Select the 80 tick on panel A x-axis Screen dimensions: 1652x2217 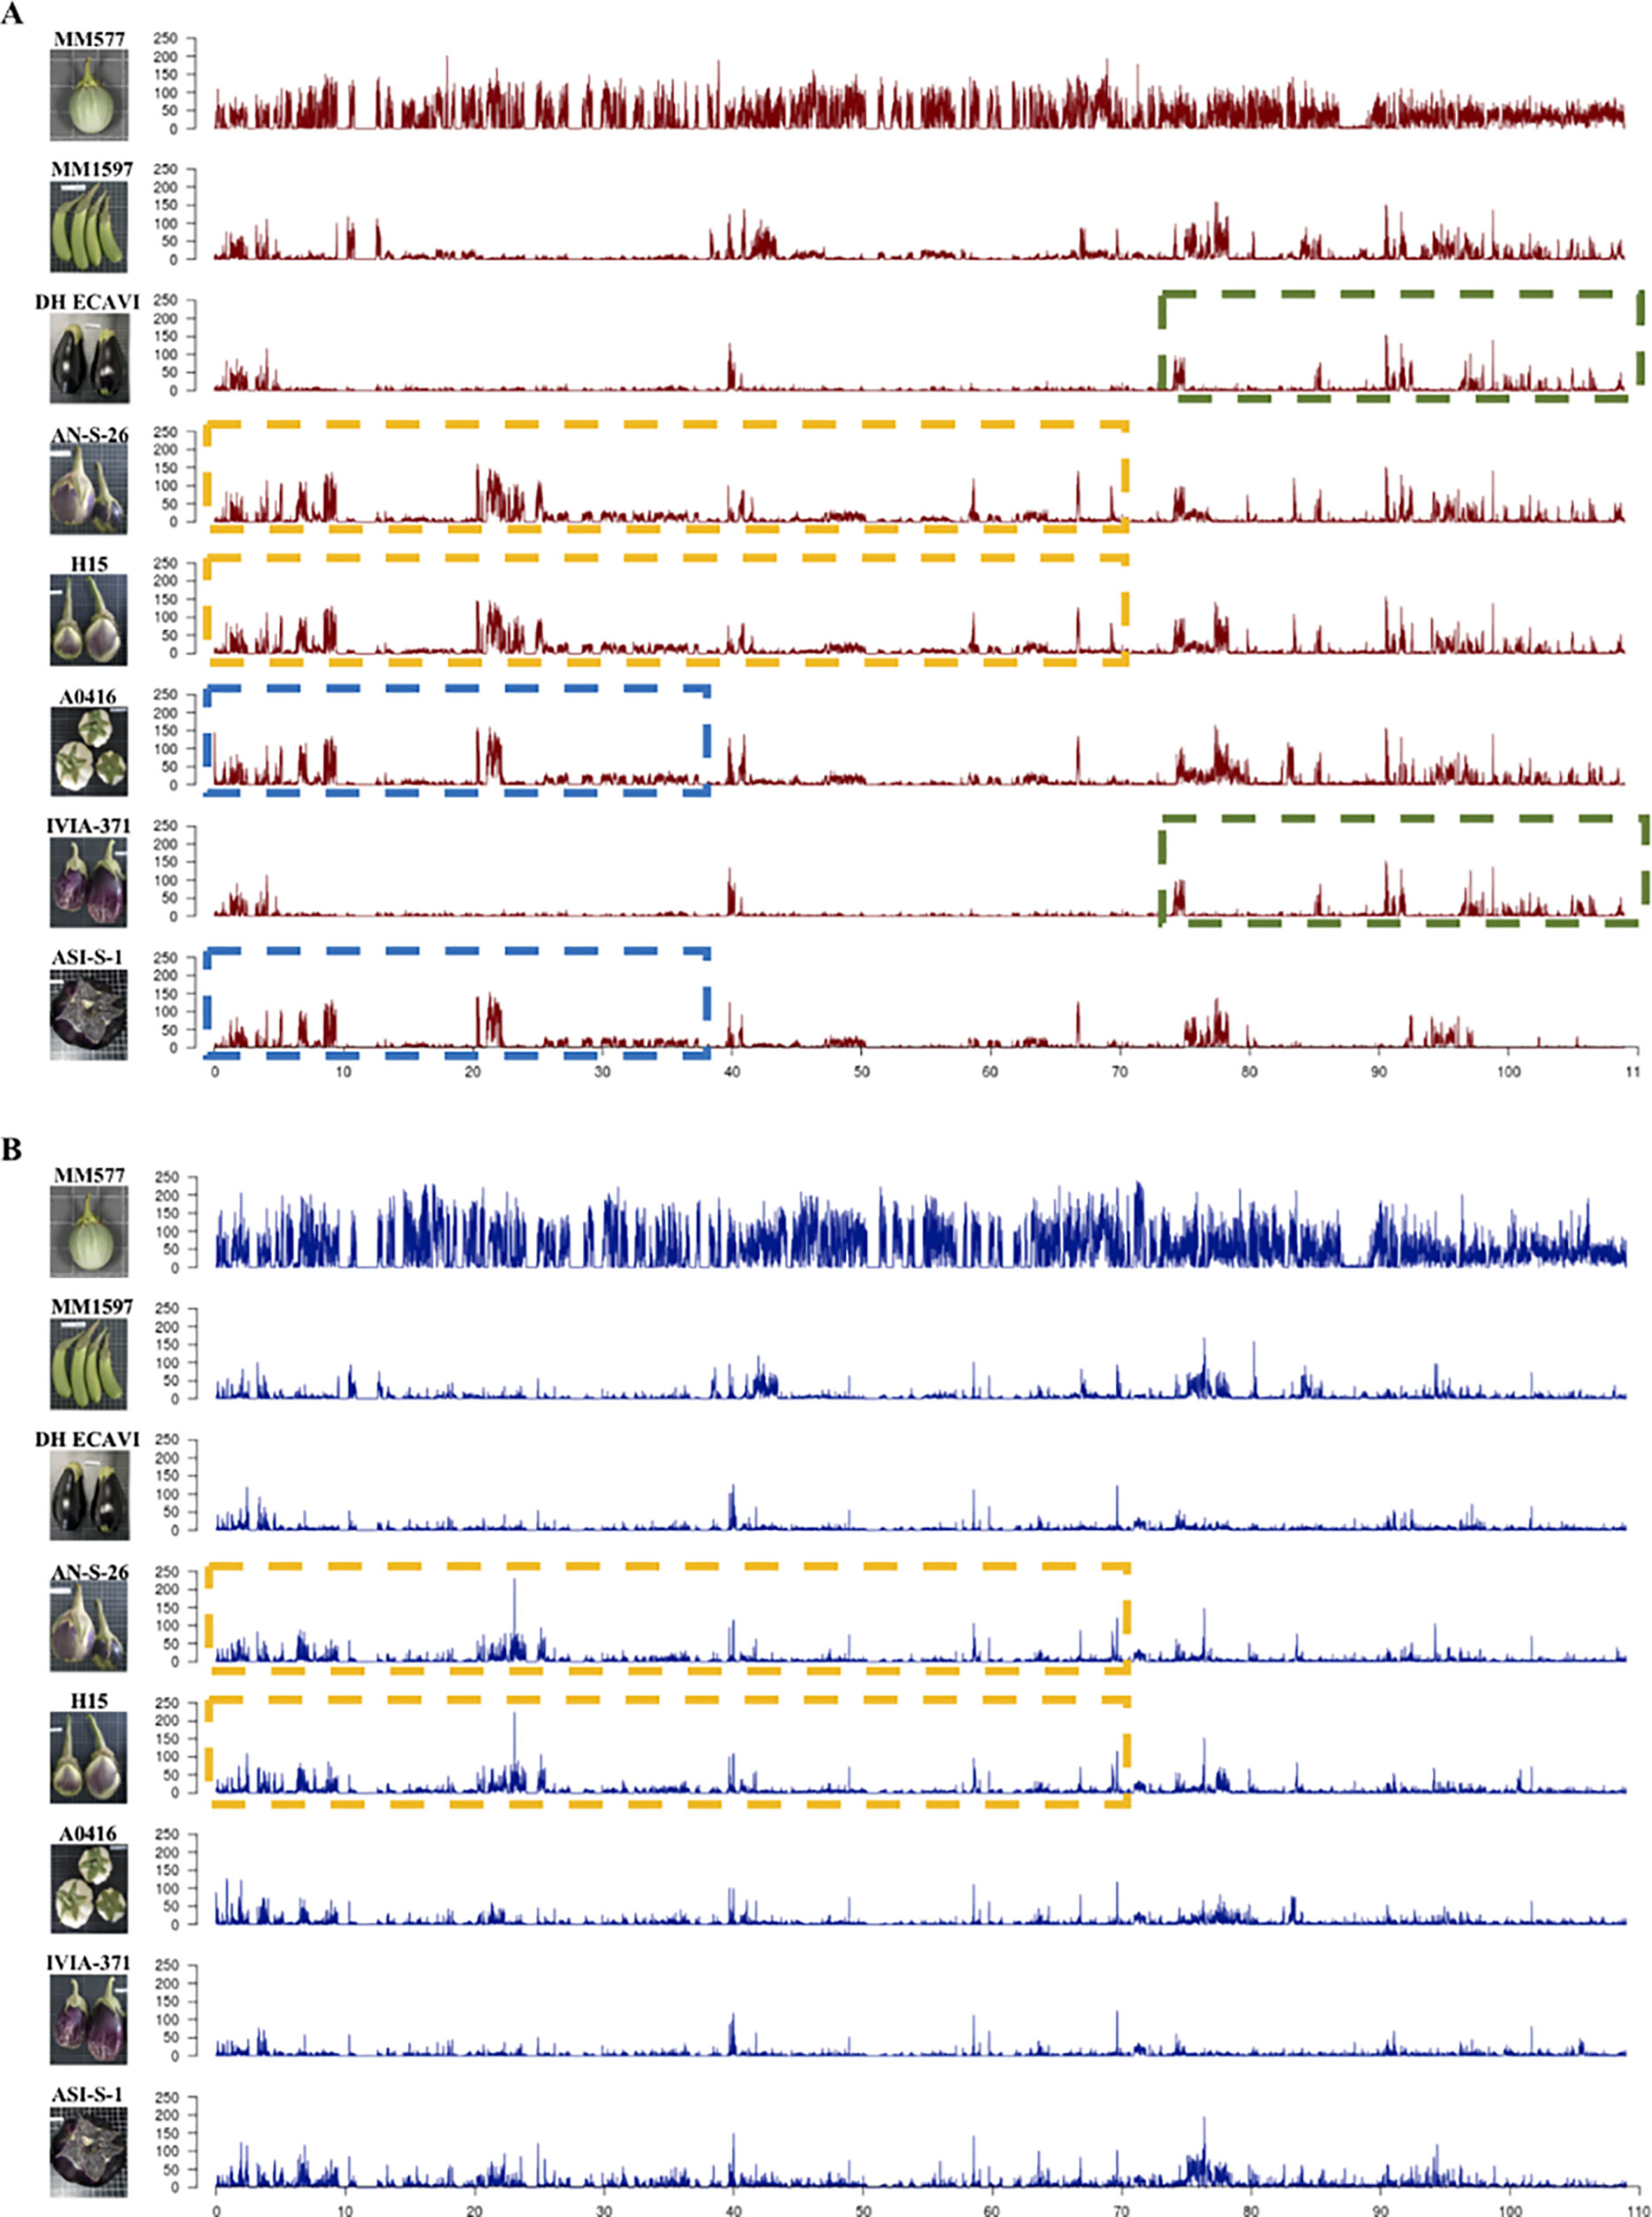click(1249, 1071)
